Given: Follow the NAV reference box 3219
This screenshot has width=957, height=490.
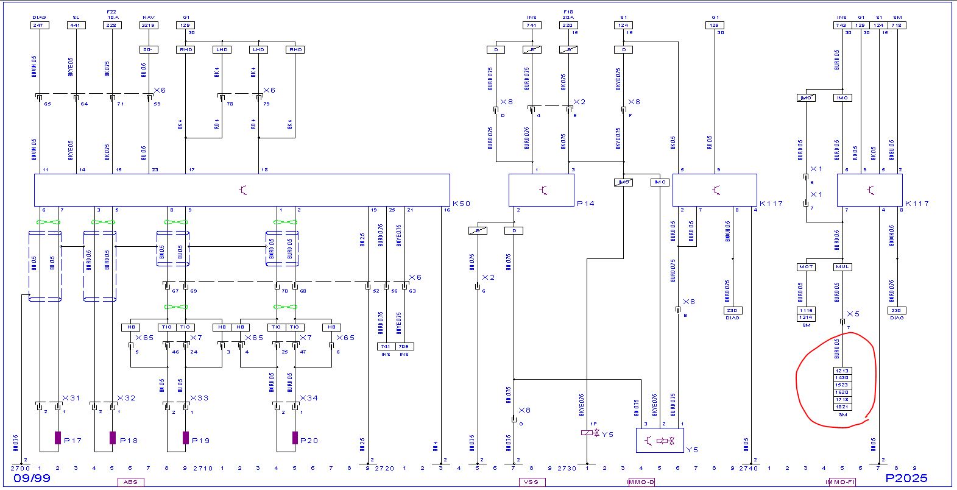Looking at the screenshot, I should point(149,26).
